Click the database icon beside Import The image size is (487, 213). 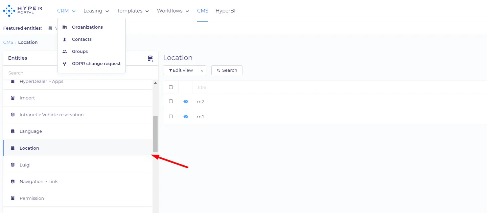click(x=13, y=98)
